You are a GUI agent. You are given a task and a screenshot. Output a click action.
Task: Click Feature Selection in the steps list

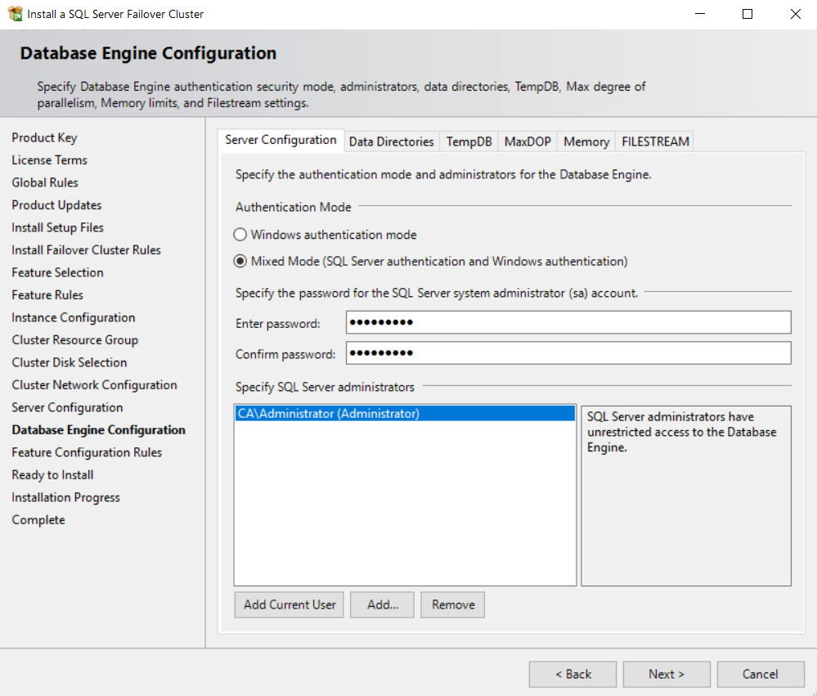(57, 272)
